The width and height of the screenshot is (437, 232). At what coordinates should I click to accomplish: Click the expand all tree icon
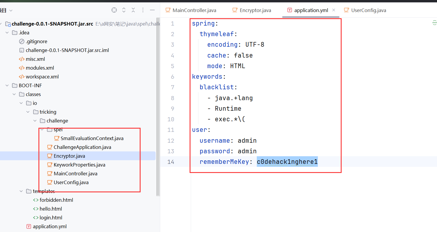(124, 10)
